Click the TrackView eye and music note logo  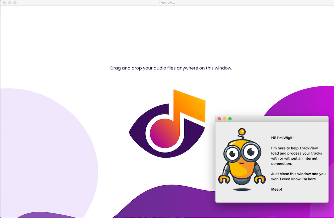tap(167, 124)
